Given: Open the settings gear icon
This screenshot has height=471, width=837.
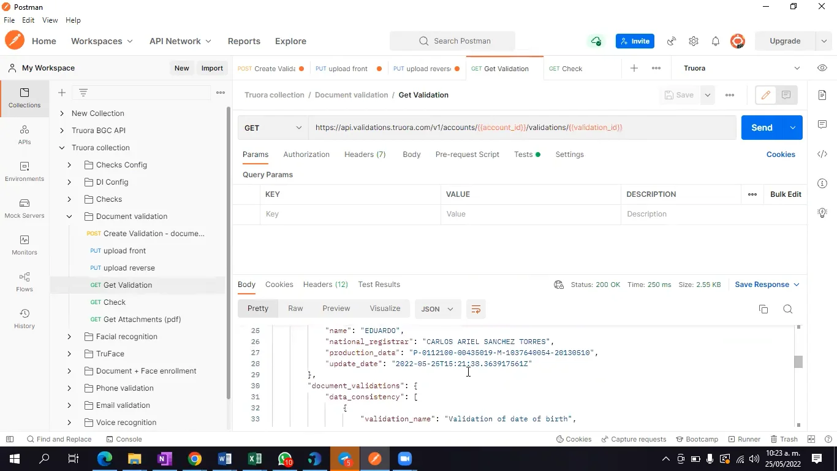Looking at the screenshot, I should pyautogui.click(x=694, y=41).
